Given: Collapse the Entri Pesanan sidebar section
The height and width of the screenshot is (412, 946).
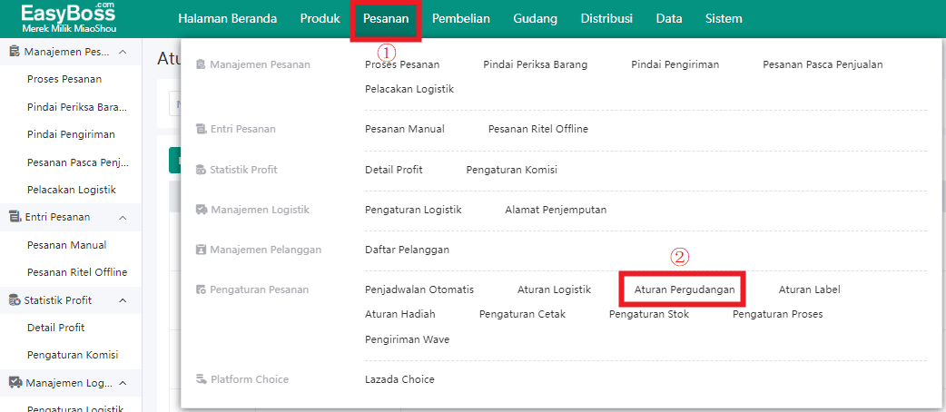Looking at the screenshot, I should [123, 217].
